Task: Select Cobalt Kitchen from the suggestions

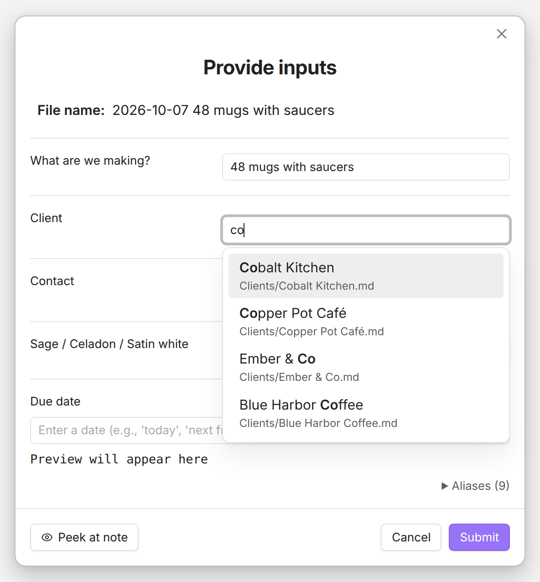Action: (366, 276)
